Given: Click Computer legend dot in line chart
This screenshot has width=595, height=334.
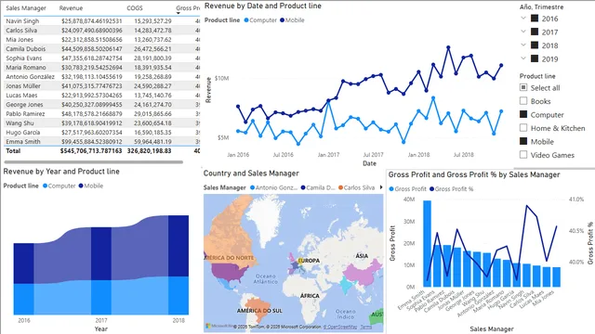Looking at the screenshot, I should [246, 20].
